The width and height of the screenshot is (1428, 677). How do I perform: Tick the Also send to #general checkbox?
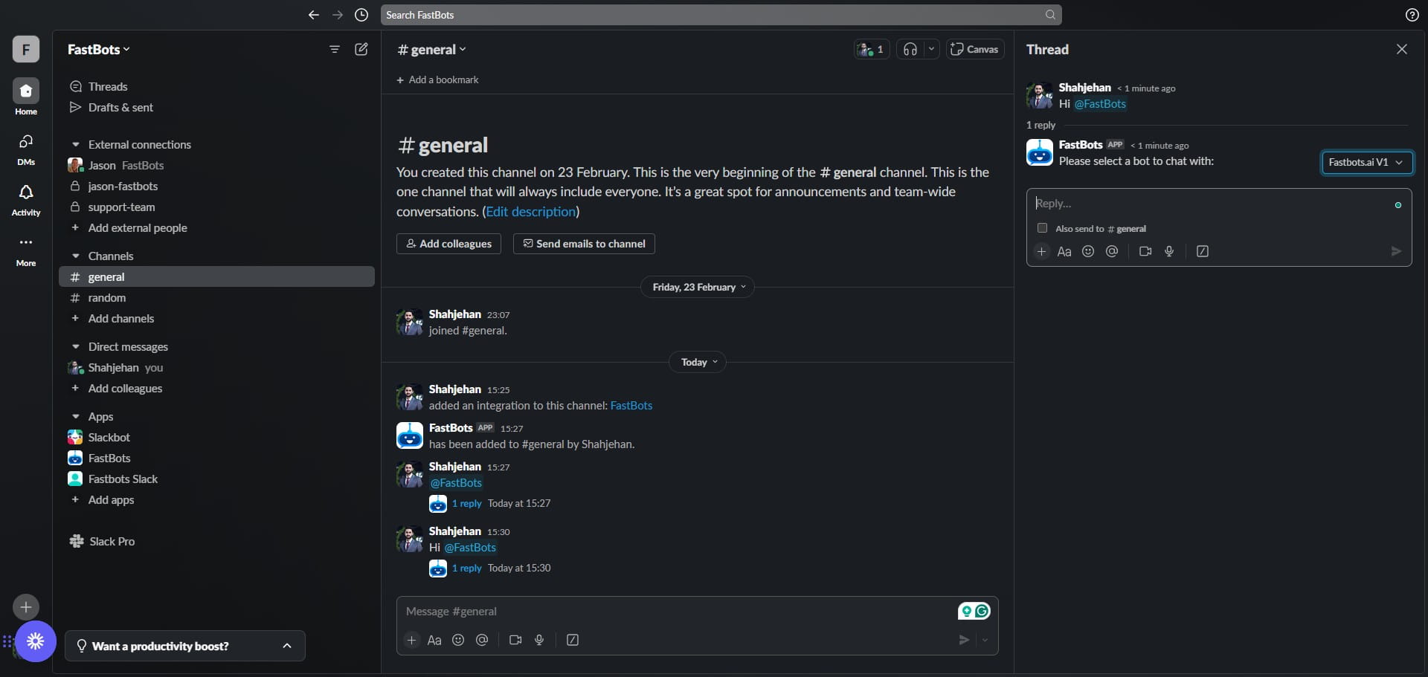(x=1042, y=228)
